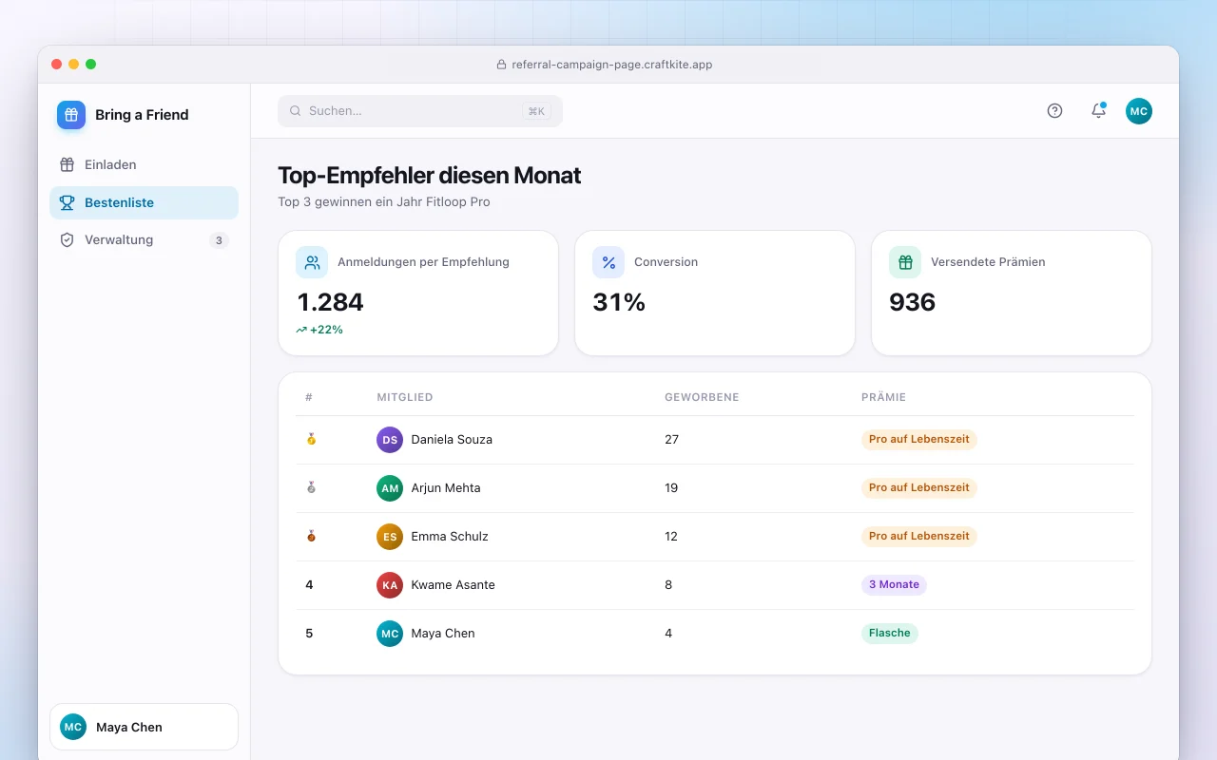Click the Flasche badge for Maya Chen

pos(890,634)
